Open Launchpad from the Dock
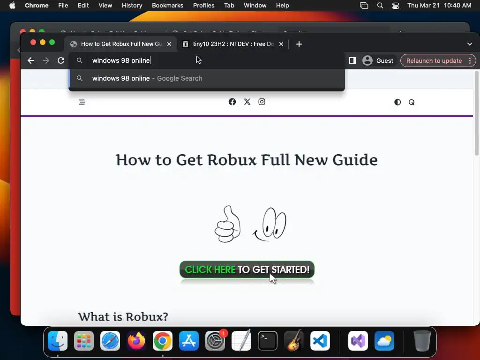 click(84, 341)
